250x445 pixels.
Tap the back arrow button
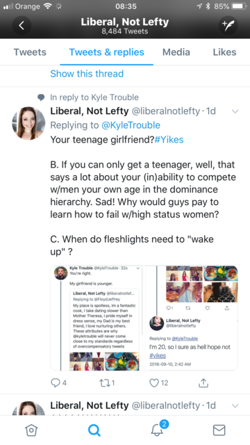[x=22, y=26]
